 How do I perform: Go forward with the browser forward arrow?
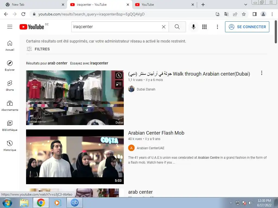coord(15,14)
